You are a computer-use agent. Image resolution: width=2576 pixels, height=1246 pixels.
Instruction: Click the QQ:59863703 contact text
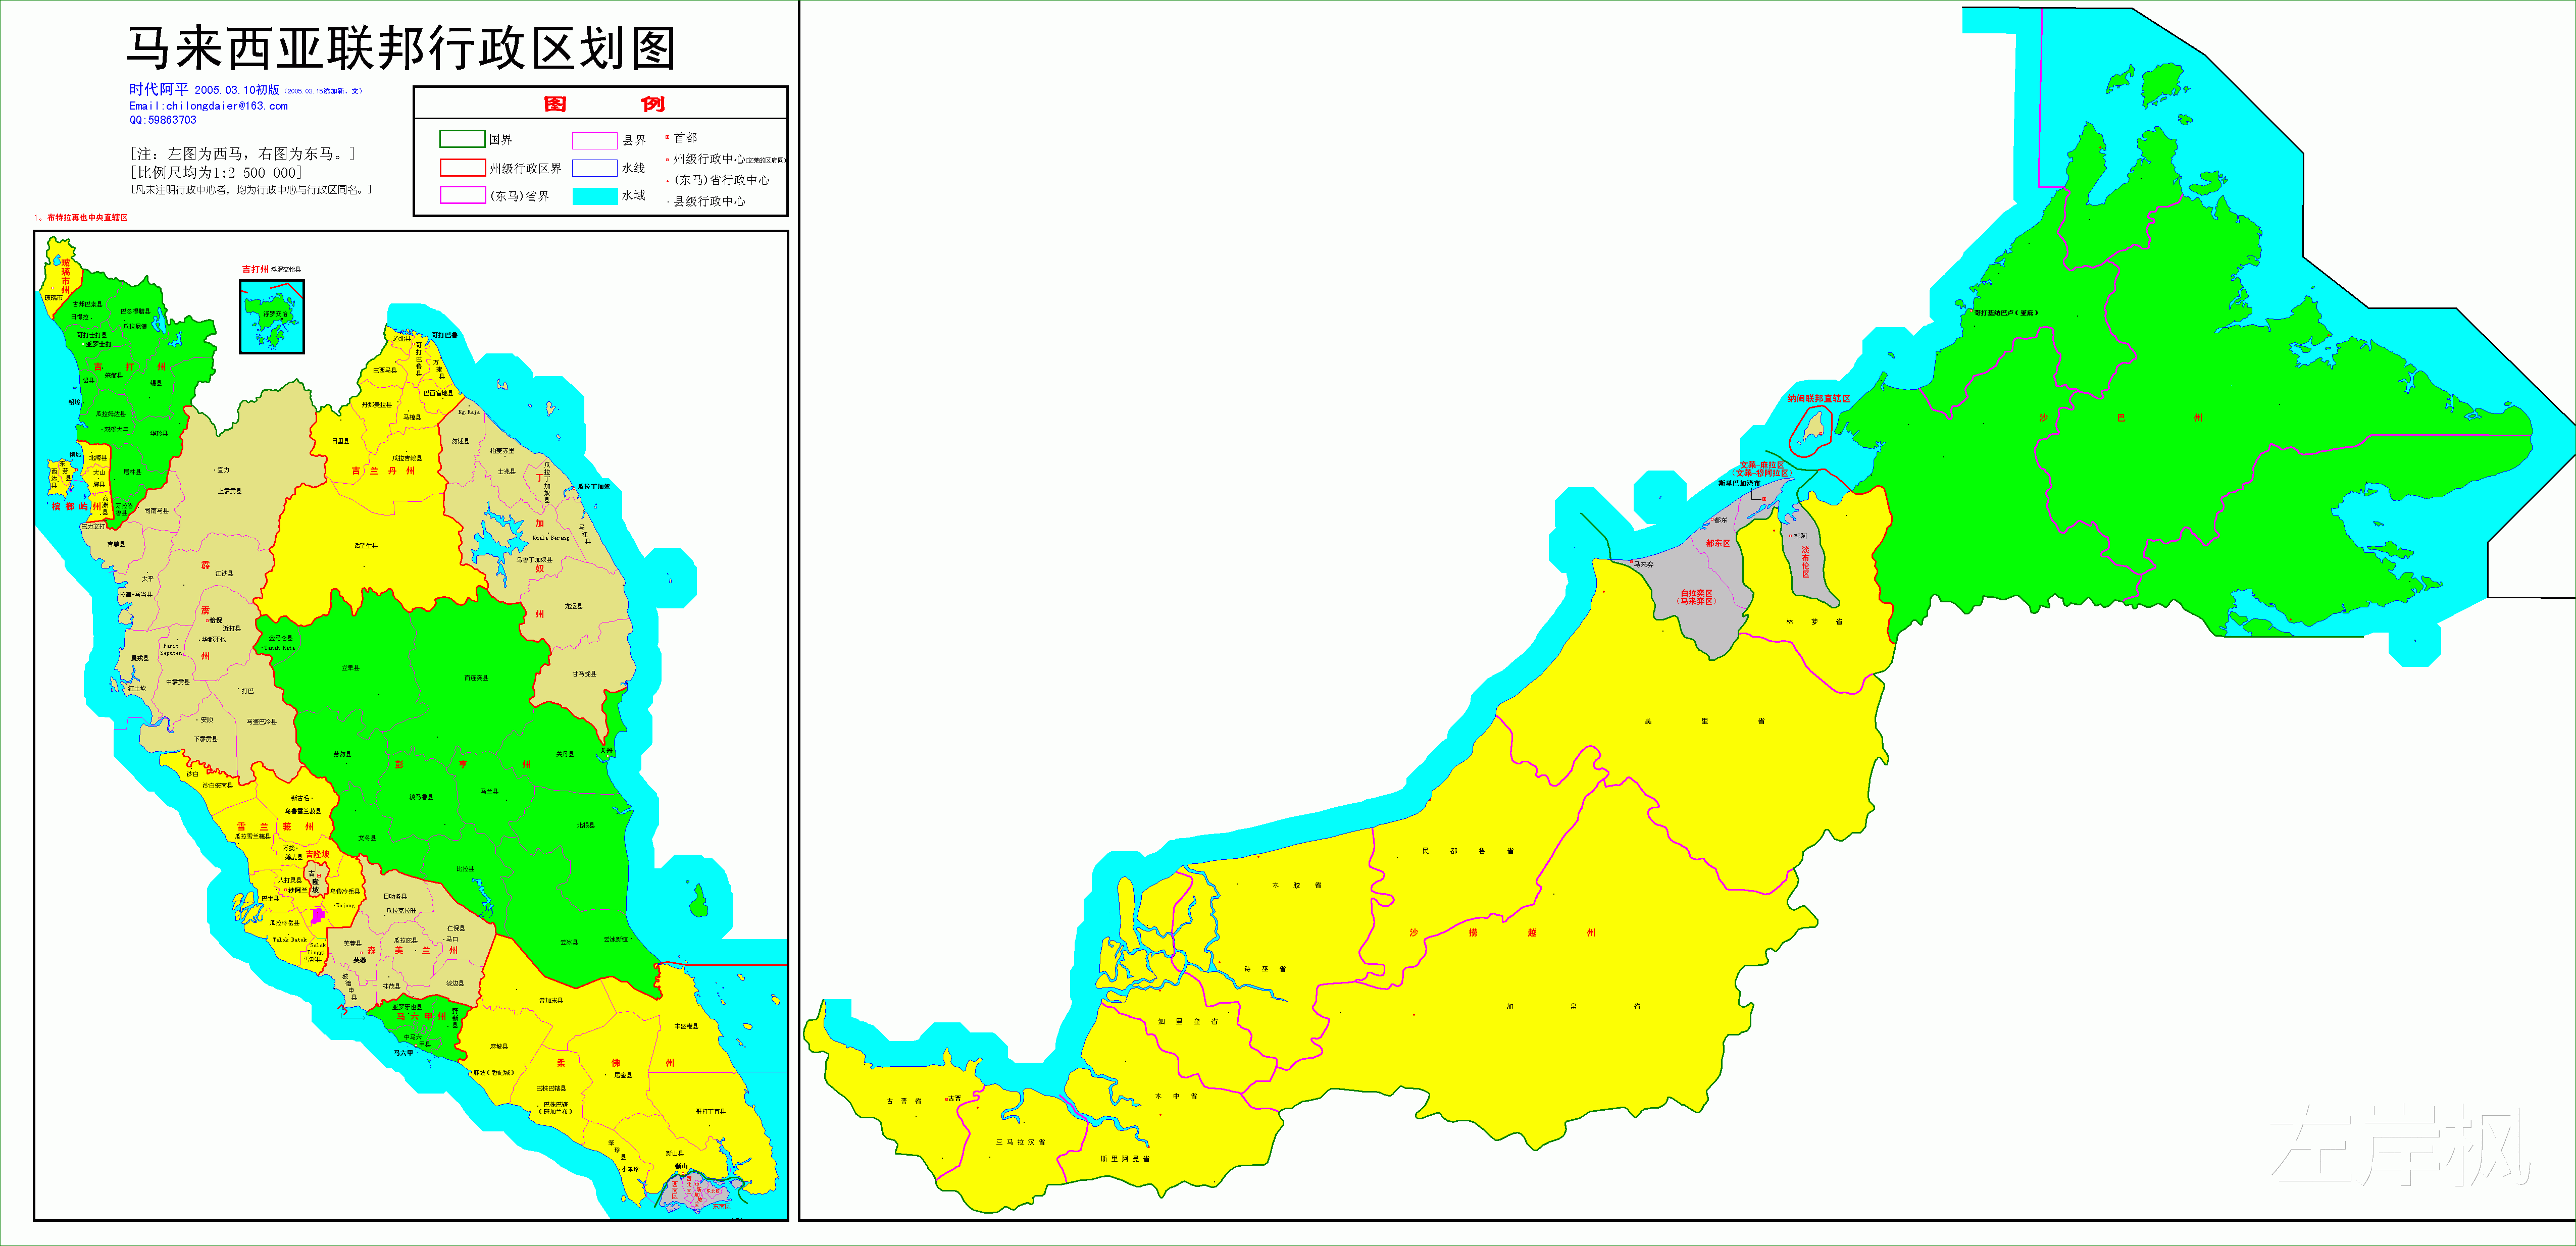coord(163,120)
